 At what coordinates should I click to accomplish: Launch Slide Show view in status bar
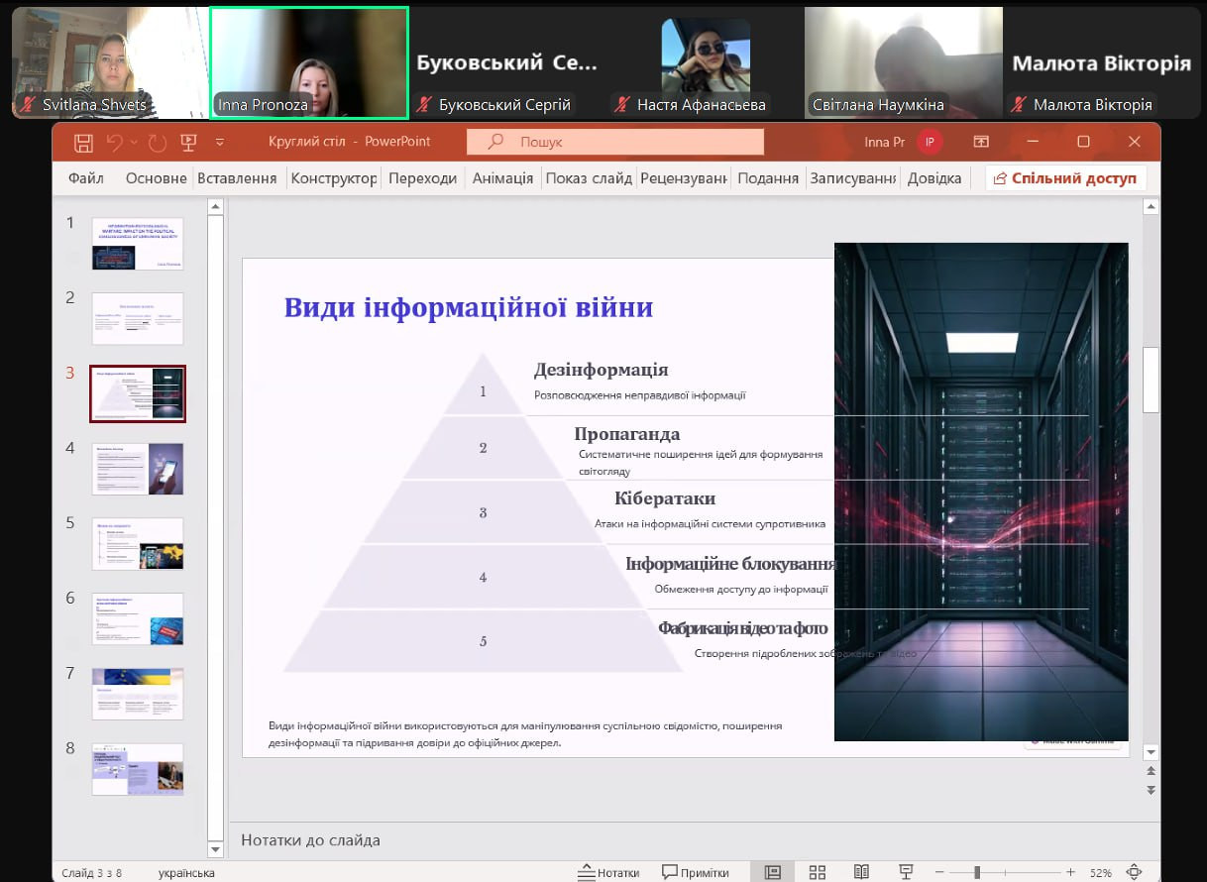905,872
